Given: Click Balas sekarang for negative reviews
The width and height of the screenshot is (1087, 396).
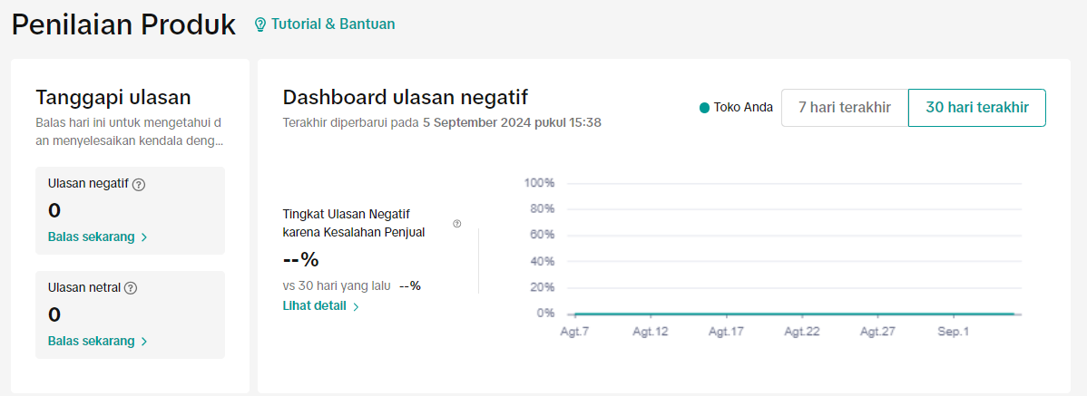Looking at the screenshot, I should 91,237.
